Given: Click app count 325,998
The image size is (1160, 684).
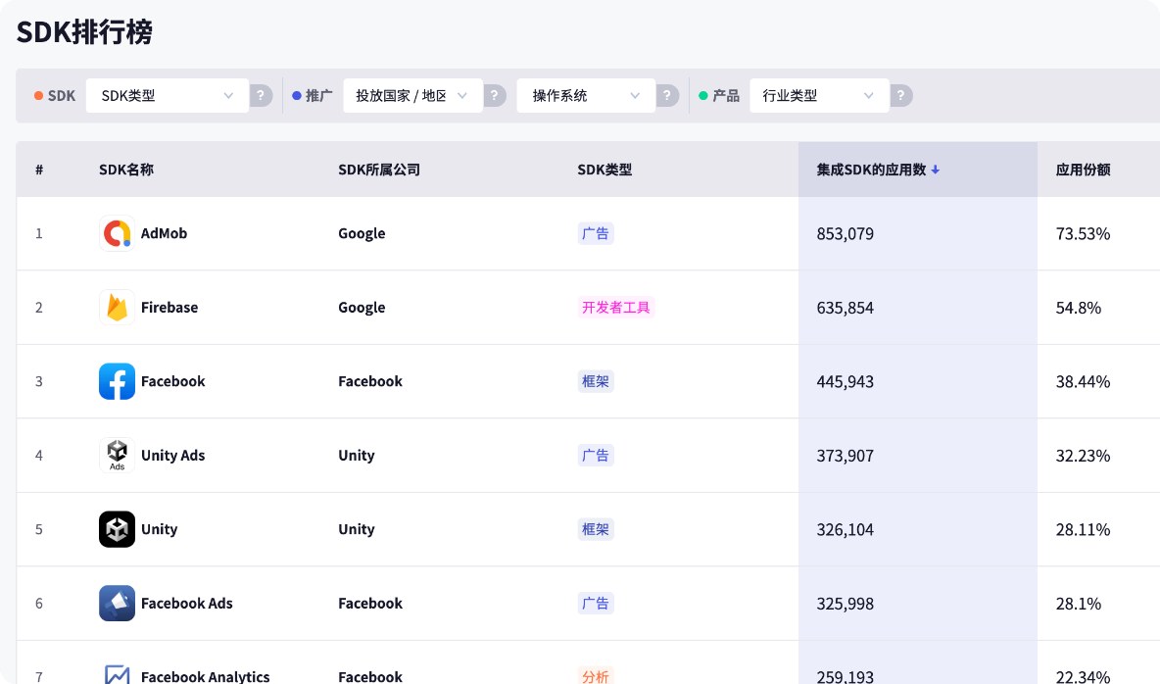Looking at the screenshot, I should pos(845,604).
